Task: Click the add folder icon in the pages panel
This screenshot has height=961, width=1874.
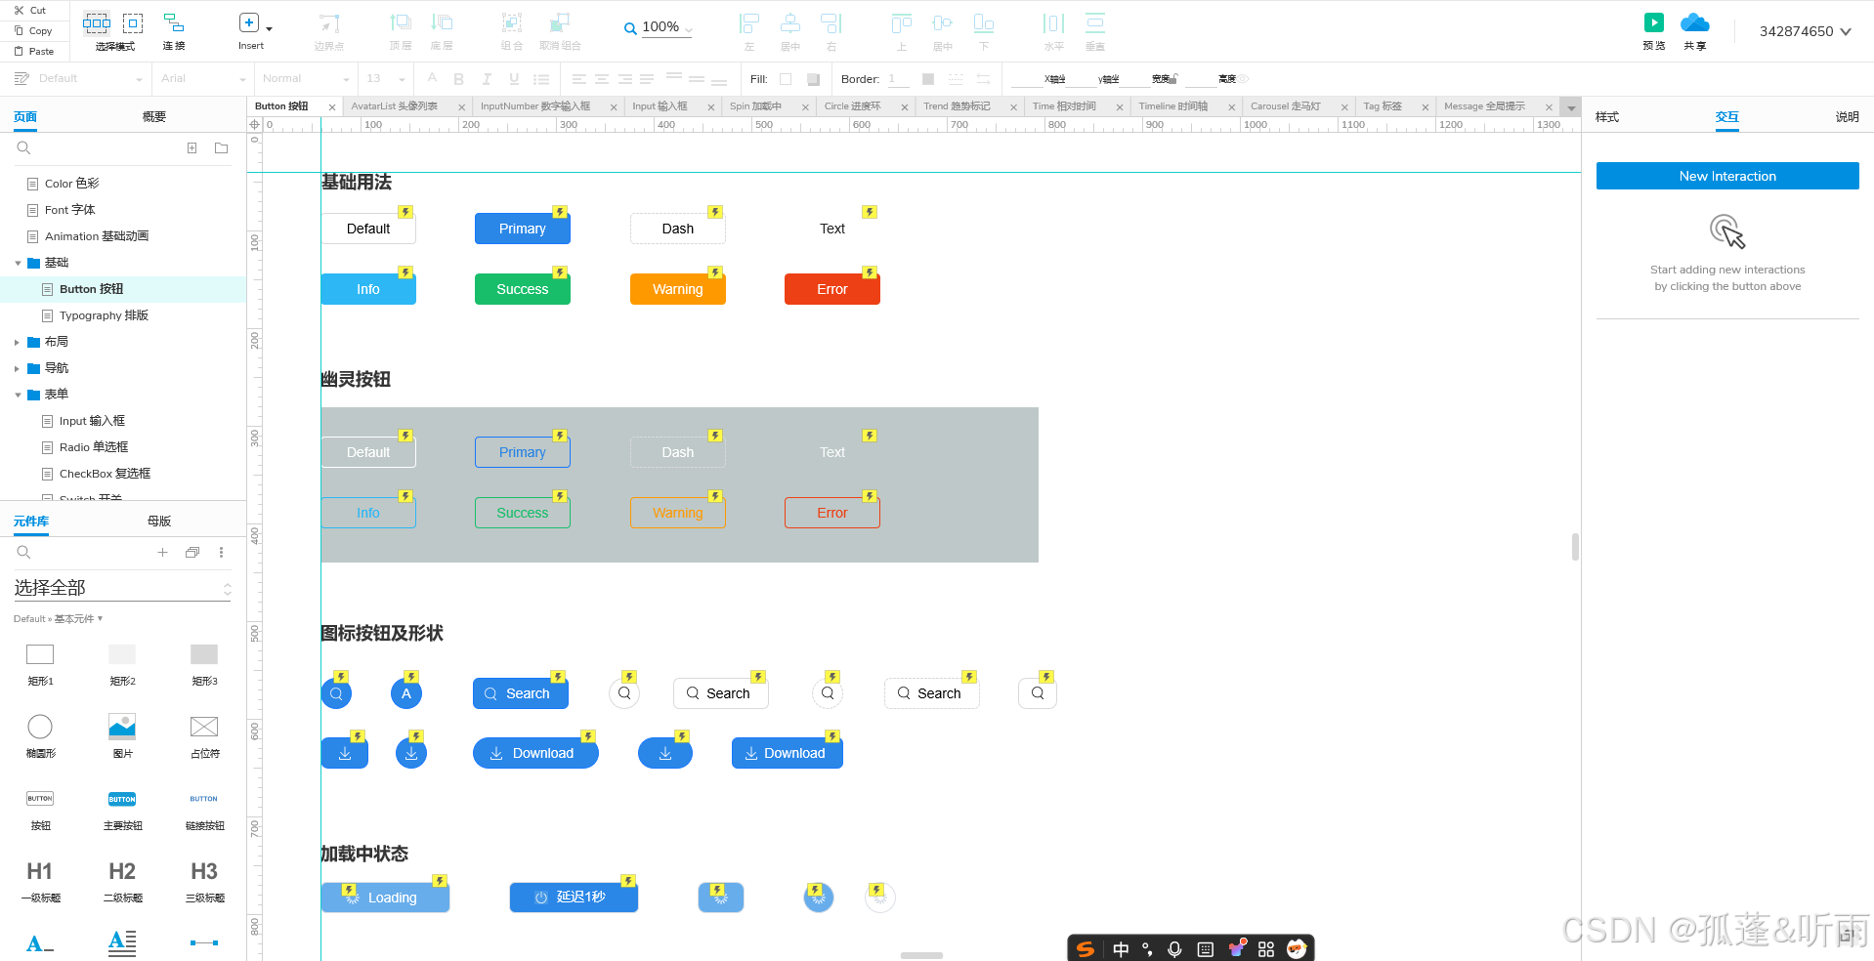Action: point(222,148)
